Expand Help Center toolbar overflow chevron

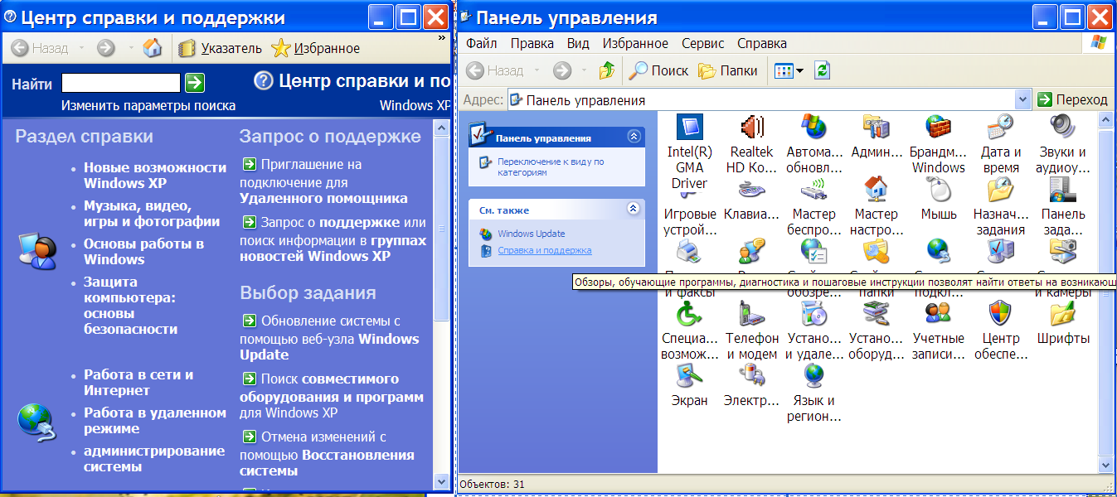(442, 37)
